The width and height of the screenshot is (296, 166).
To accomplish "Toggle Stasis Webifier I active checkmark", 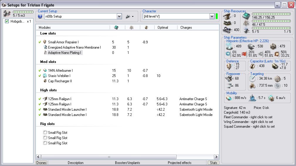I will pos(40,76).
